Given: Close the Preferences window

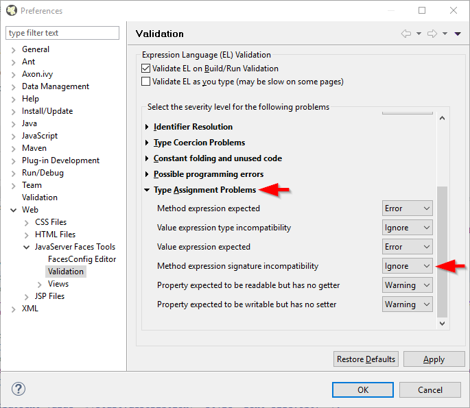Looking at the screenshot, I should click(x=454, y=10).
